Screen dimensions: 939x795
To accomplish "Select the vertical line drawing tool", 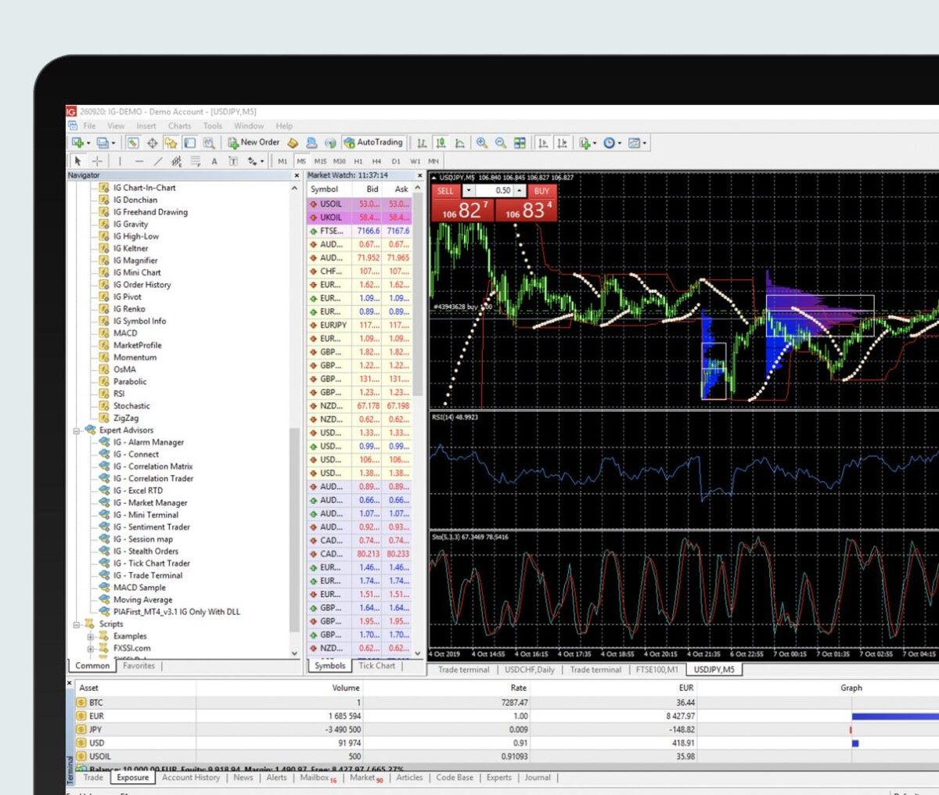I will tap(120, 161).
